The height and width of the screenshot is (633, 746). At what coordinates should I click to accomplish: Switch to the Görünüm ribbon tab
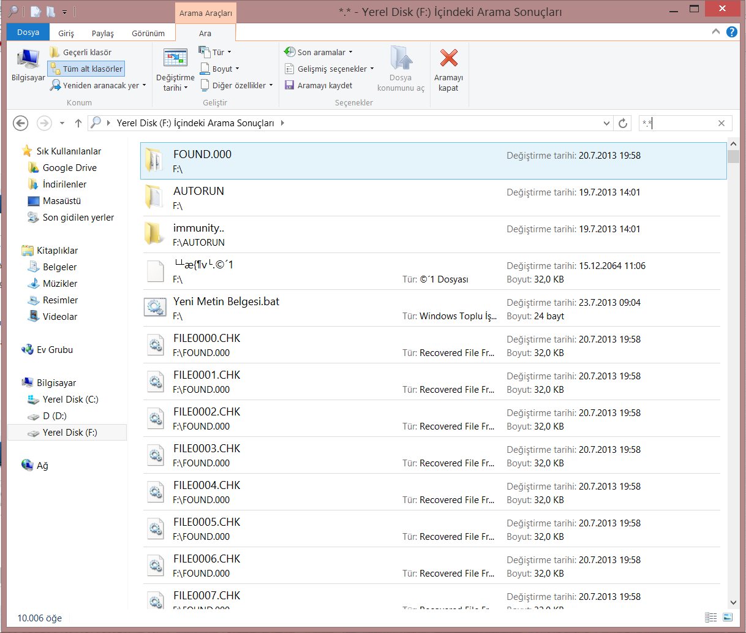coord(148,33)
